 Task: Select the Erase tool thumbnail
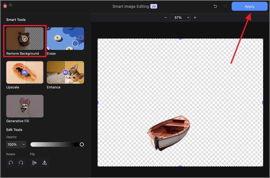(65, 39)
